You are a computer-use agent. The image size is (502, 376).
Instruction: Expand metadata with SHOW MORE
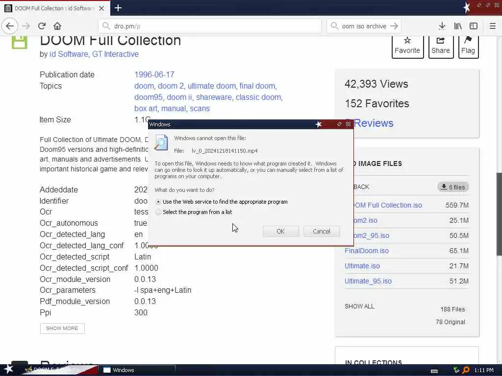point(62,329)
